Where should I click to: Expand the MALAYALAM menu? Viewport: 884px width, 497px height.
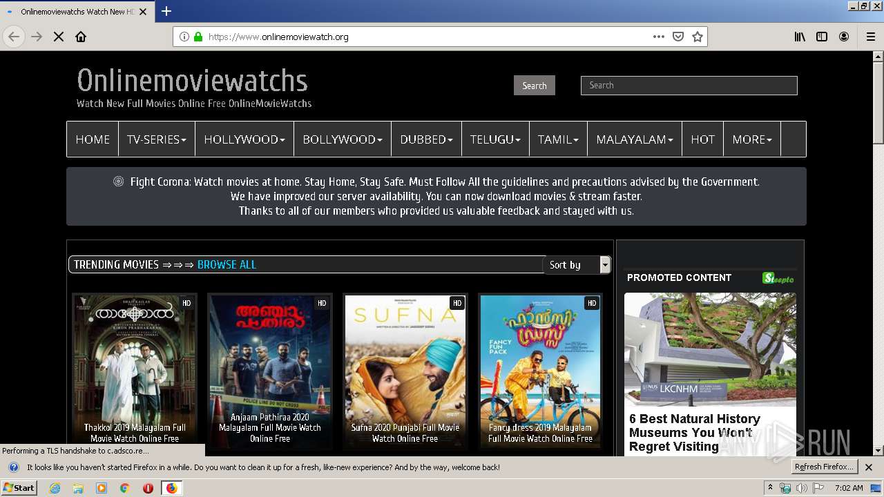[635, 139]
